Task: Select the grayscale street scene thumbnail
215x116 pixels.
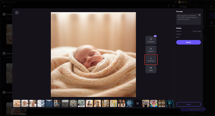Action: click(x=65, y=103)
